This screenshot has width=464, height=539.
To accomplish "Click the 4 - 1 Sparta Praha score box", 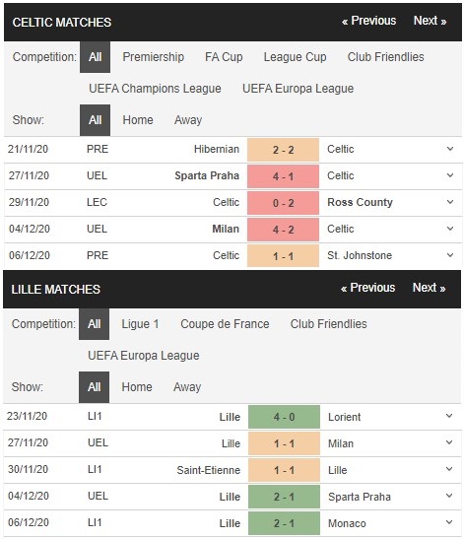I will (283, 176).
